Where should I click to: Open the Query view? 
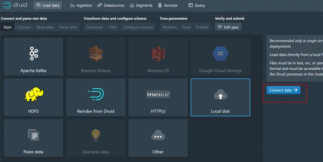[x=197, y=5]
